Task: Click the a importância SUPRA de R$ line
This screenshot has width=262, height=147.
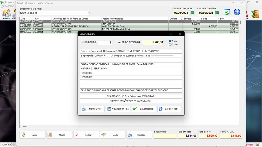Action: 131,56
